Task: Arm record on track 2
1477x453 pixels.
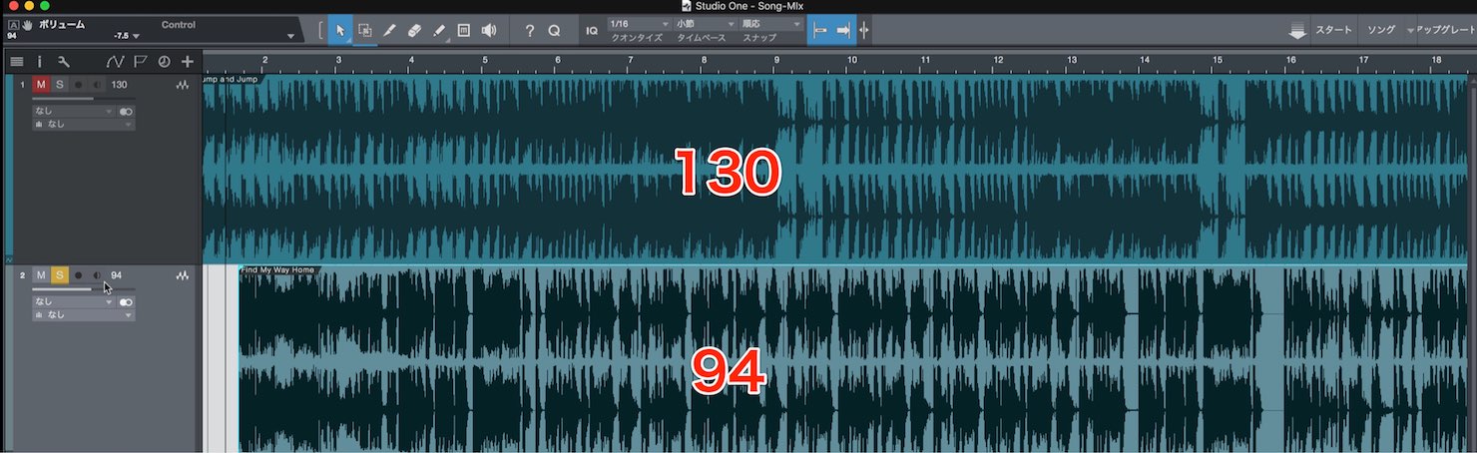Action: [78, 275]
